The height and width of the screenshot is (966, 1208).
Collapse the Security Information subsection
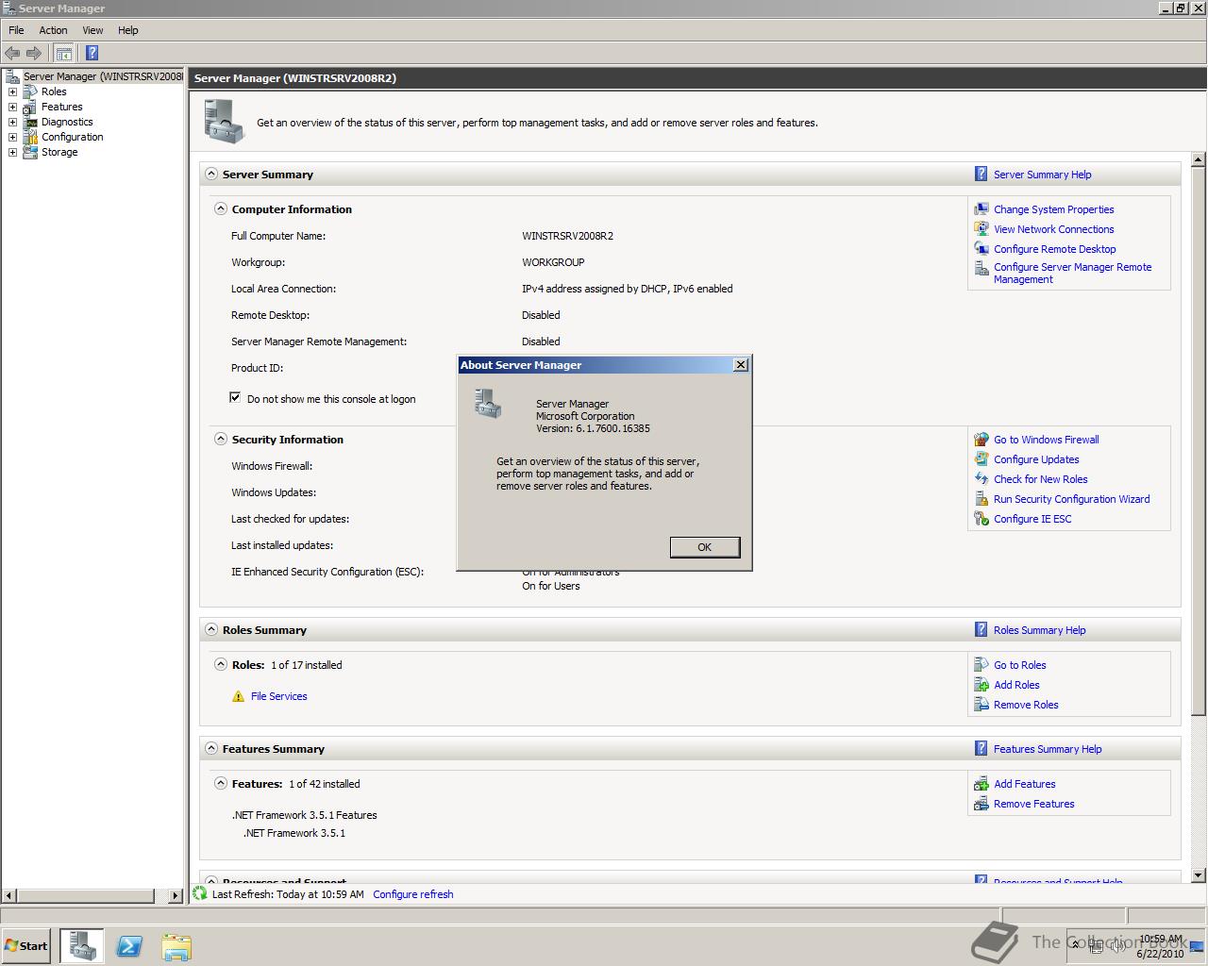[x=220, y=439]
